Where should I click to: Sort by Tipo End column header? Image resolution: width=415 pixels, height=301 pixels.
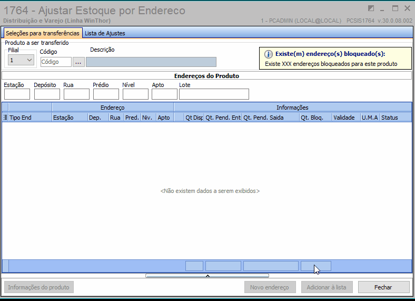pos(30,118)
